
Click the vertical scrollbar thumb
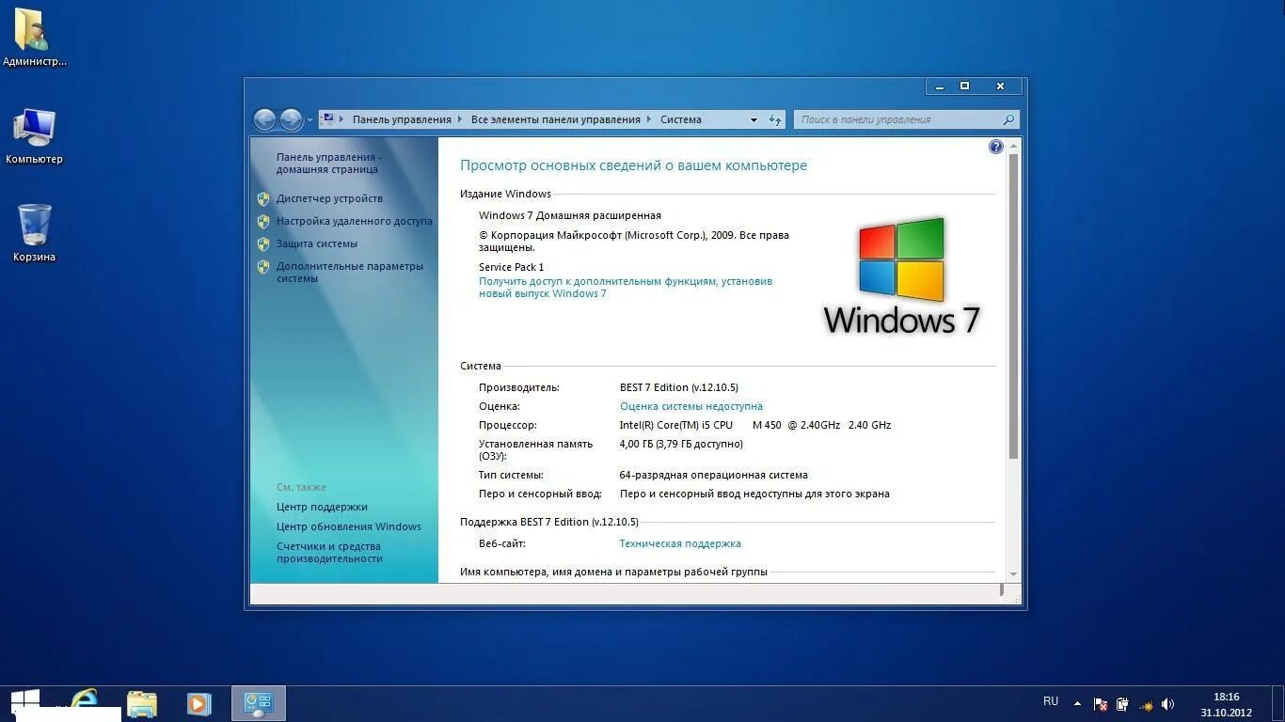[x=1013, y=306]
